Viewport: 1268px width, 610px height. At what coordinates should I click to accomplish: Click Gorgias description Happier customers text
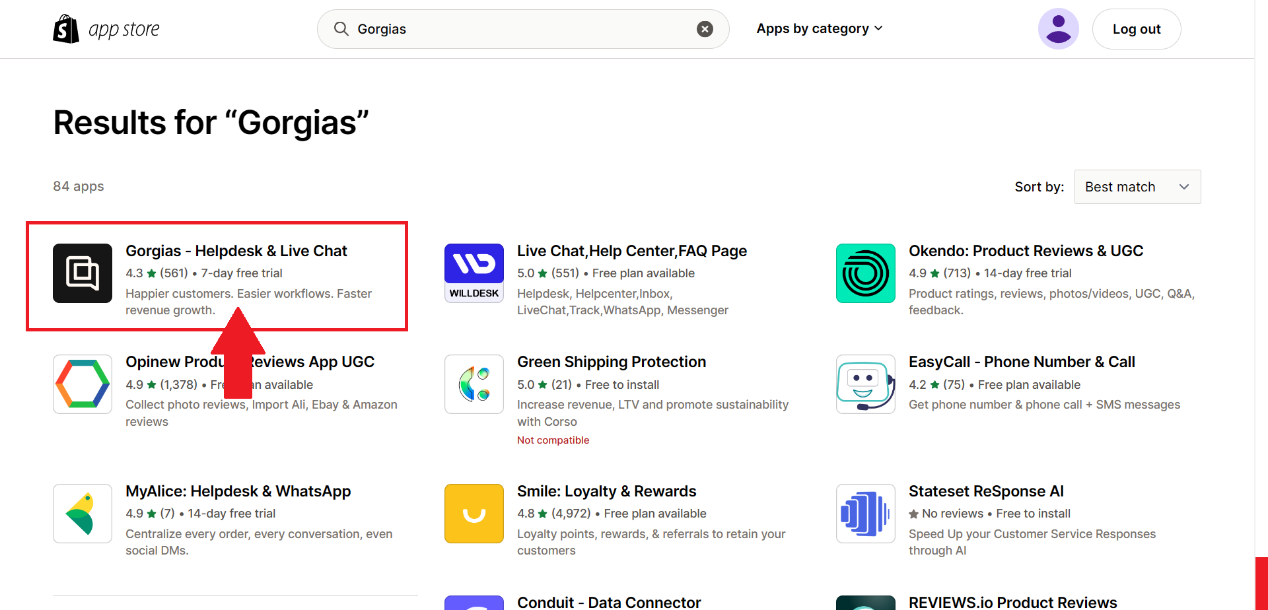[x=249, y=302]
